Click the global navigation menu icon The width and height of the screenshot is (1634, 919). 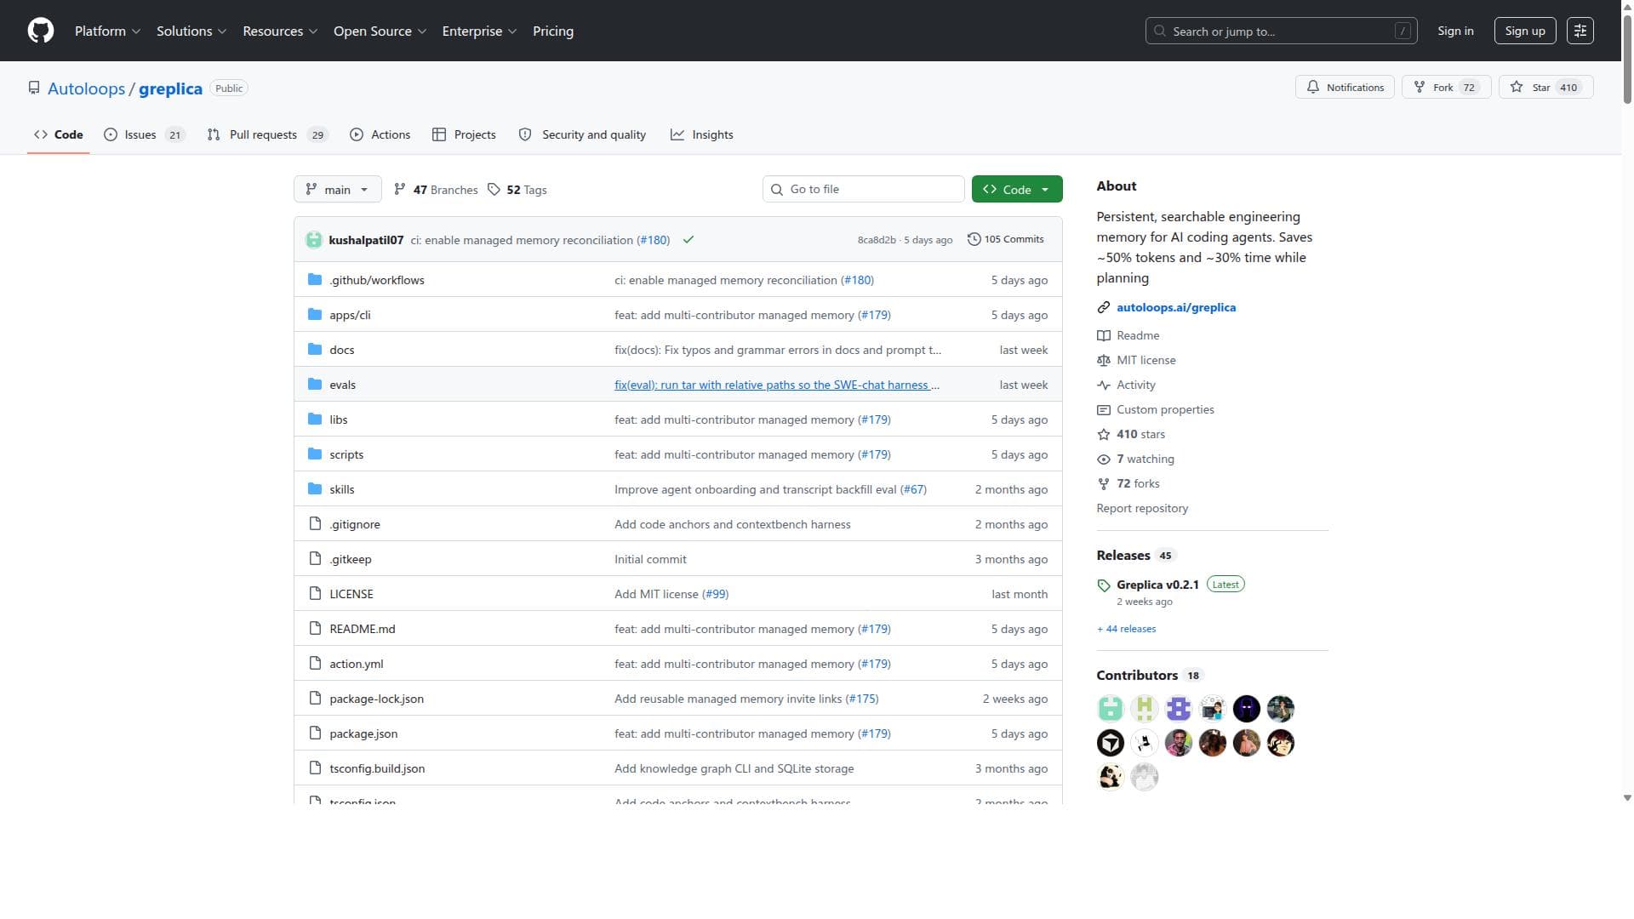pyautogui.click(x=1580, y=31)
